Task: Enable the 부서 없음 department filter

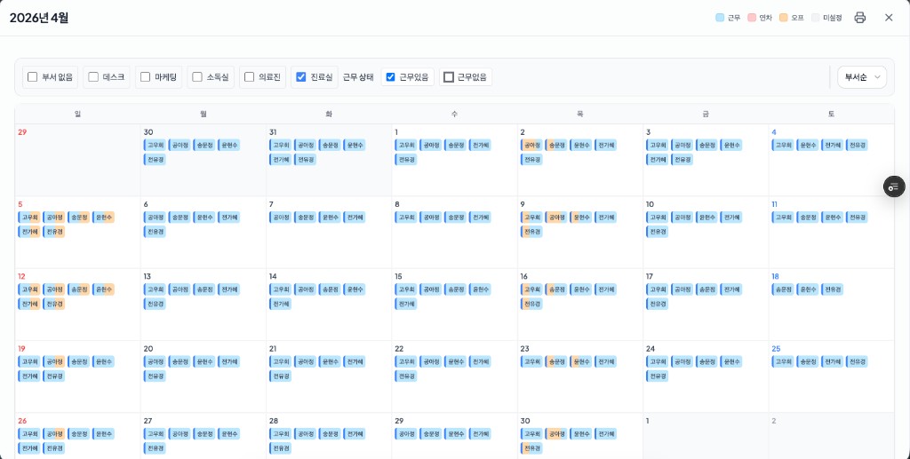Action: click(33, 76)
